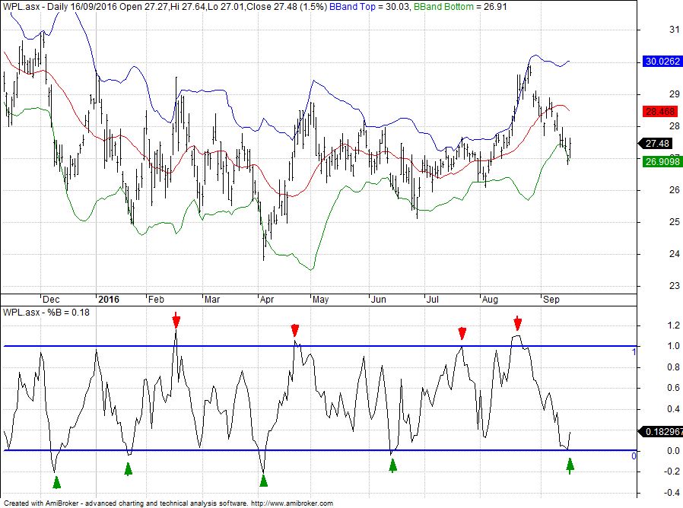683x508 pixels.
Task: Select the green 26.9098 BBand Bottom label
Action: pyautogui.click(x=662, y=162)
